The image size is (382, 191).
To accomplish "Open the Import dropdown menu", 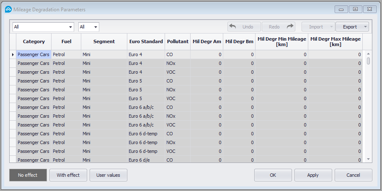I will pos(318,27).
